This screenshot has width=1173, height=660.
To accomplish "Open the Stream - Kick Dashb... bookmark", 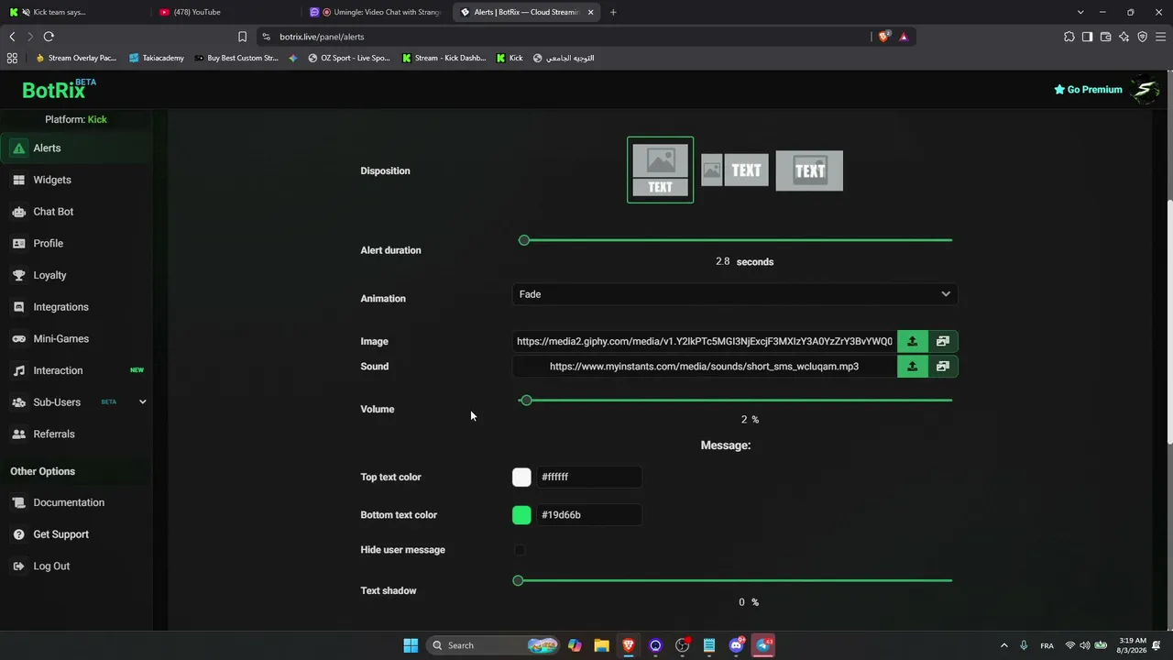I will point(444,58).
